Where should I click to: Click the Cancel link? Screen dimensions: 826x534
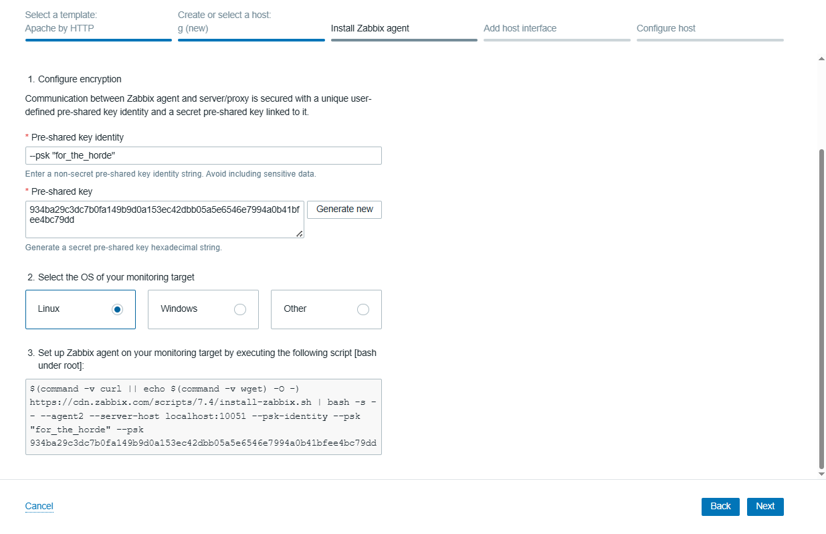coord(39,507)
